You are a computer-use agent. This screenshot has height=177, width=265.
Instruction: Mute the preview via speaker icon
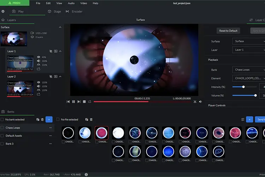coord(200,102)
